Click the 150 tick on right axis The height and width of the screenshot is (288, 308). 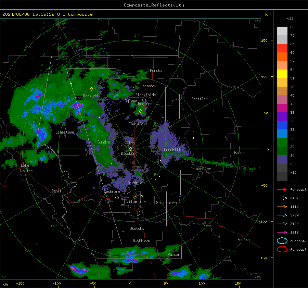point(264,40)
